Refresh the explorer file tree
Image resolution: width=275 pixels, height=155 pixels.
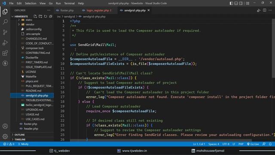(46, 16)
